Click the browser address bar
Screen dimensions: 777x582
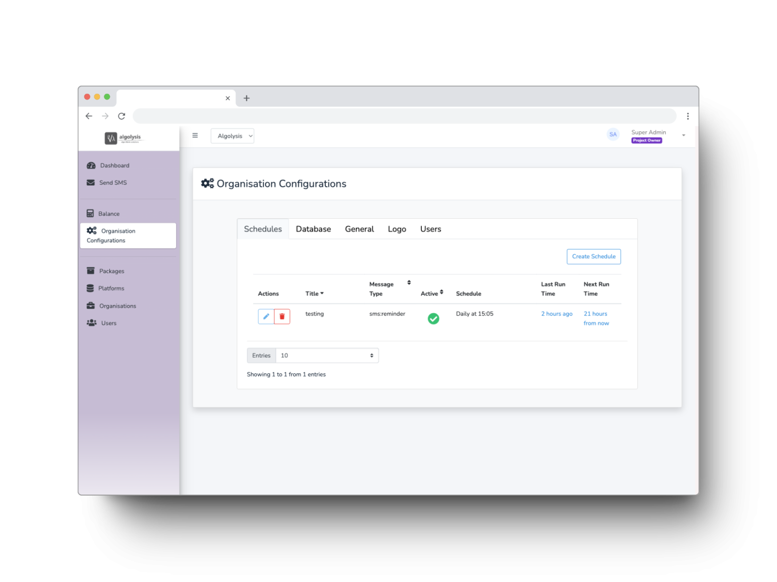pyautogui.click(x=404, y=116)
